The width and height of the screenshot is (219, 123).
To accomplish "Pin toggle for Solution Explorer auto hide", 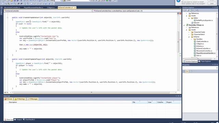I will click(x=215, y=8).
